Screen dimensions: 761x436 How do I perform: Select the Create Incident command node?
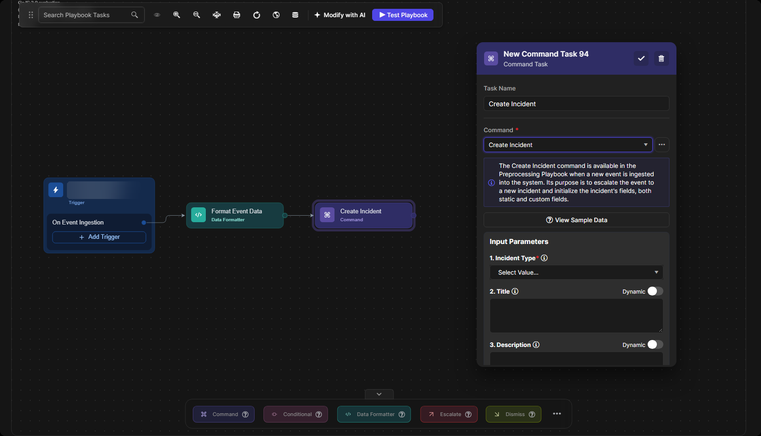[x=363, y=215]
